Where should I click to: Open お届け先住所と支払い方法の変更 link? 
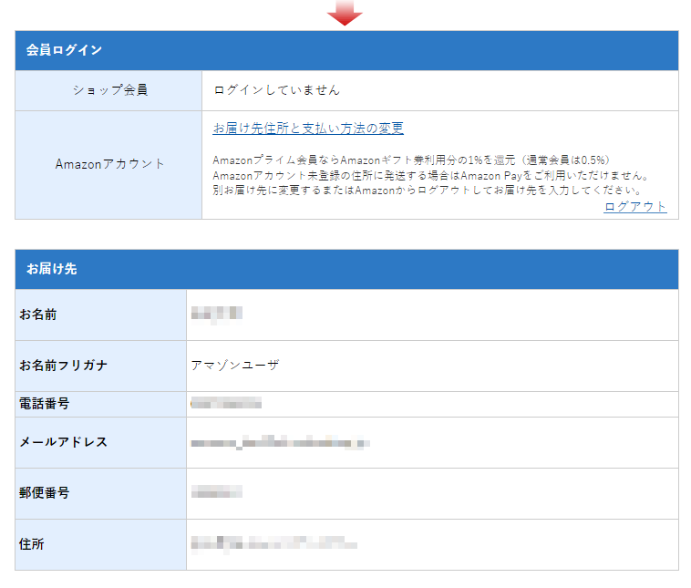point(308,129)
